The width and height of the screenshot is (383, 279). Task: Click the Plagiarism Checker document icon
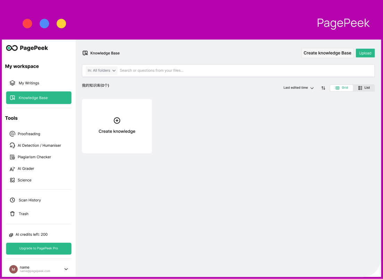pyautogui.click(x=13, y=157)
